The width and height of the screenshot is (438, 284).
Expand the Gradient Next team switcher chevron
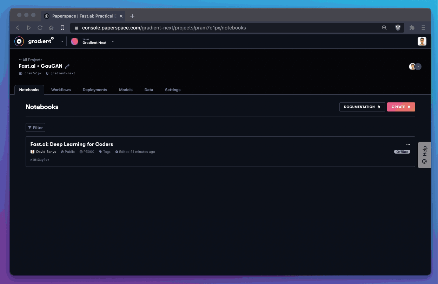click(113, 41)
